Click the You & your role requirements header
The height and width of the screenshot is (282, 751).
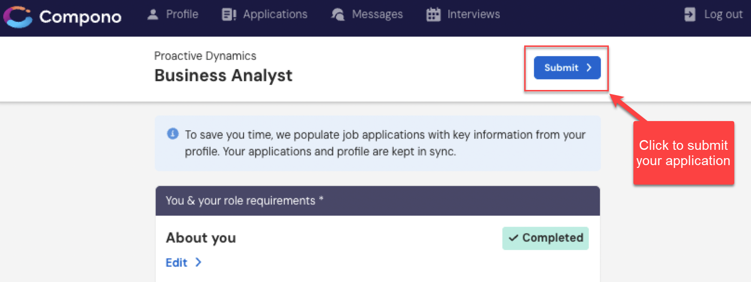pyautogui.click(x=378, y=201)
